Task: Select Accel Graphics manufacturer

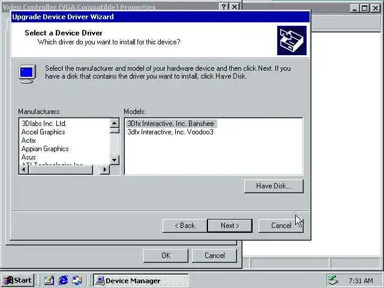Action: click(43, 132)
